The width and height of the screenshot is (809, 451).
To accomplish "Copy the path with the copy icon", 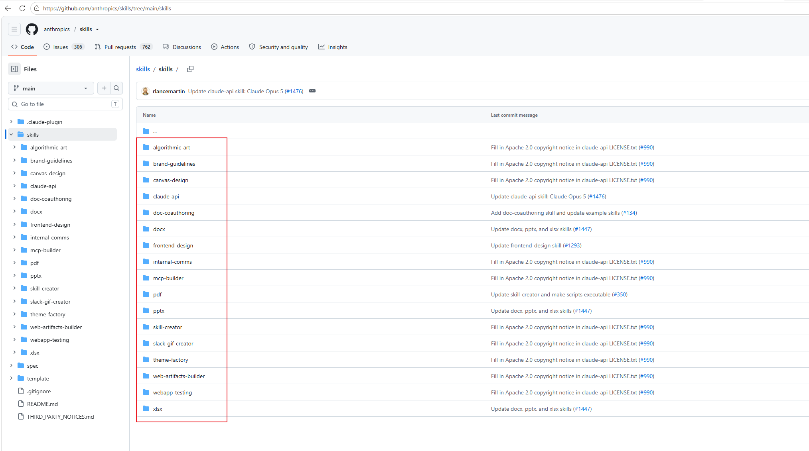I will coord(190,69).
